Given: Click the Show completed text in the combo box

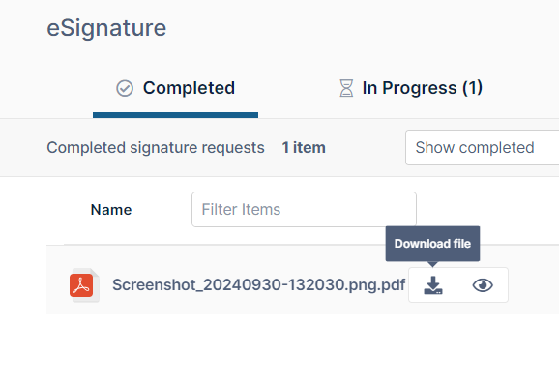Looking at the screenshot, I should [x=475, y=148].
